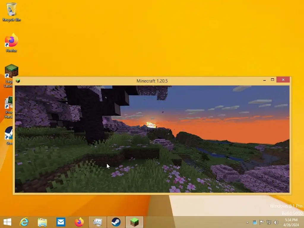Minimize the Minecraft 1.20.5 window
304x228 pixels.
coord(265,80)
